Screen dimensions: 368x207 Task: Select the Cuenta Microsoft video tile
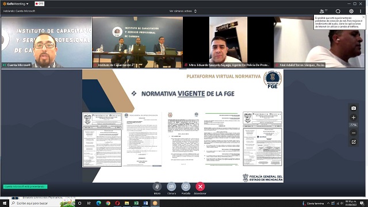(x=47, y=42)
